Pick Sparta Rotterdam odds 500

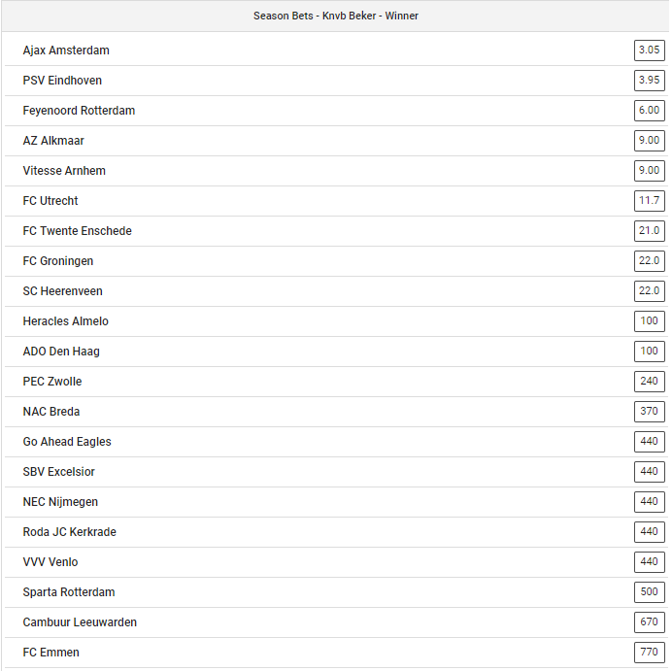click(649, 592)
